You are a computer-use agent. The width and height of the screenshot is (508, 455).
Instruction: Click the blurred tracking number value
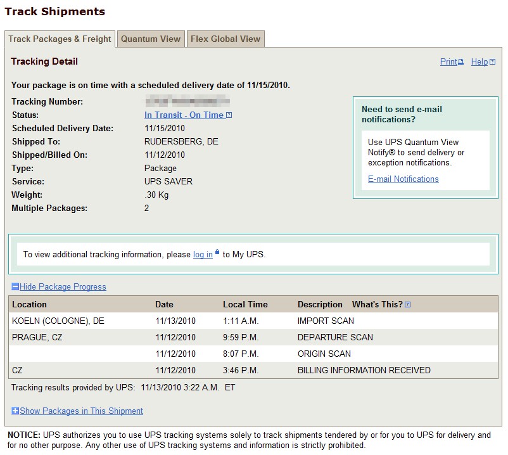click(187, 101)
